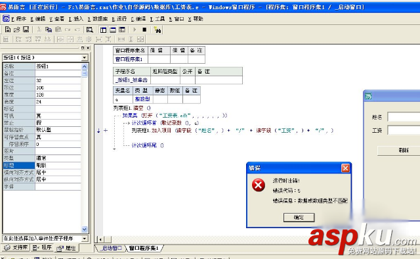The image size is (420, 259).
Task: Click the Open file folder icon
Action: [17, 30]
